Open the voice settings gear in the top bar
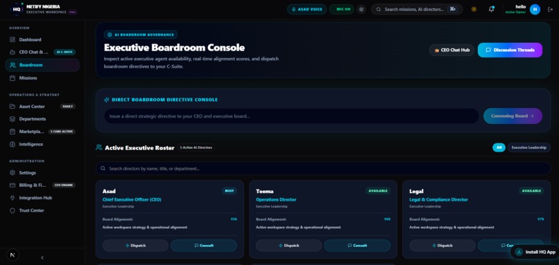 tap(361, 9)
